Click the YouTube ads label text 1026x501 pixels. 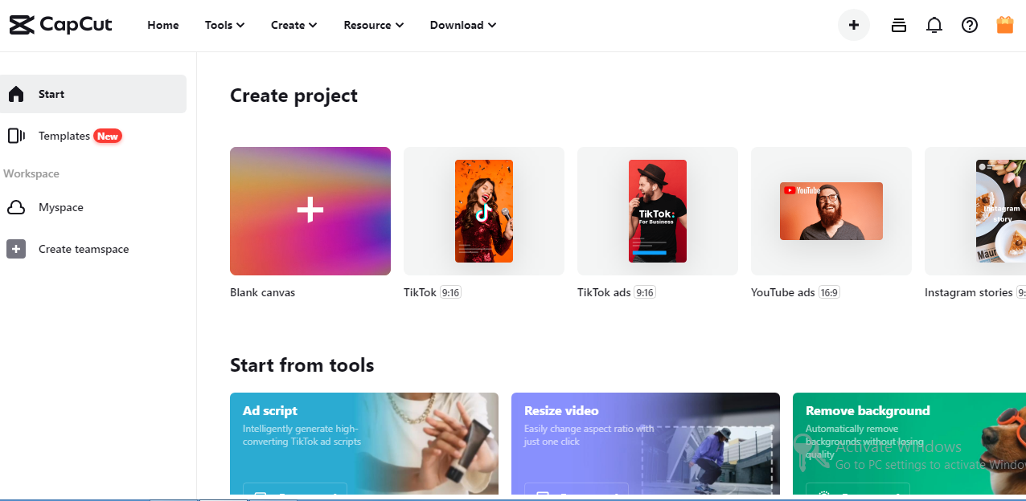coord(783,292)
